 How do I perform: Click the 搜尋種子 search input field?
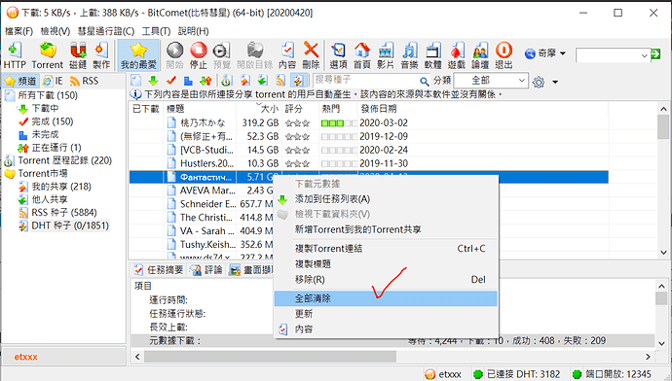point(366,80)
